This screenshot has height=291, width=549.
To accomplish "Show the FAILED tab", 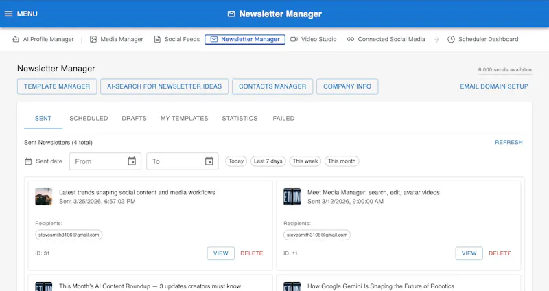I will point(283,118).
